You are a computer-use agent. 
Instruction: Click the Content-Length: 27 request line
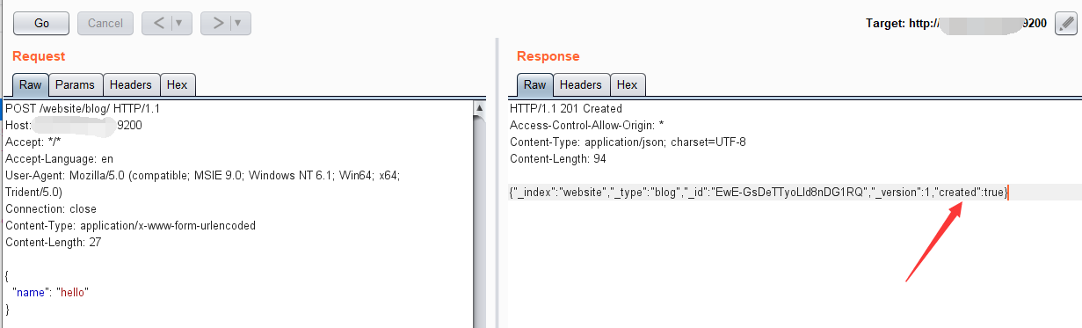53,242
